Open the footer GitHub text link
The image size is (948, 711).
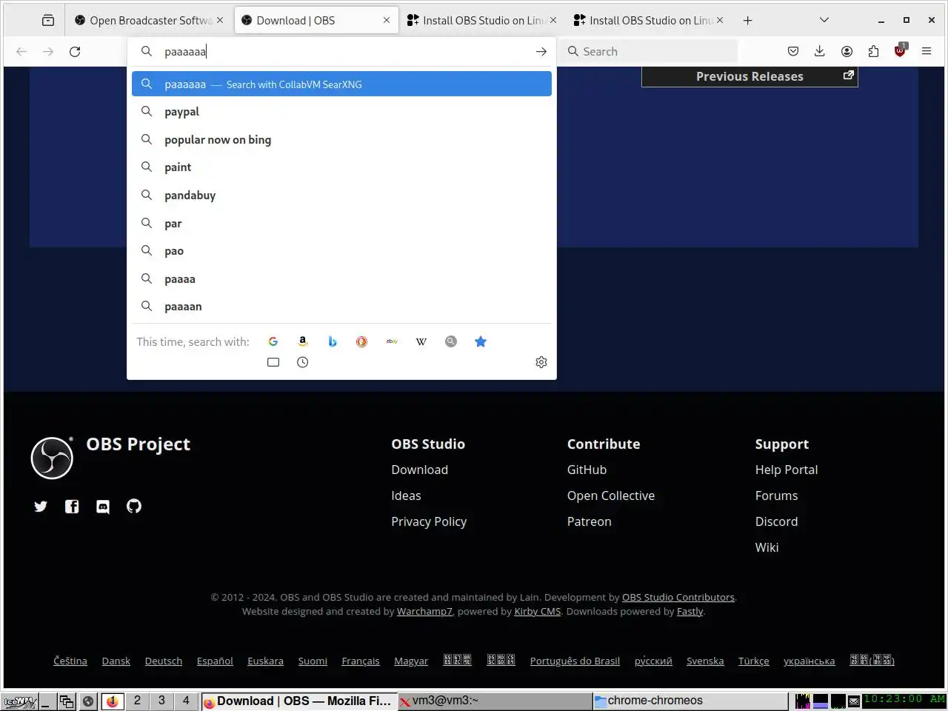(x=587, y=470)
